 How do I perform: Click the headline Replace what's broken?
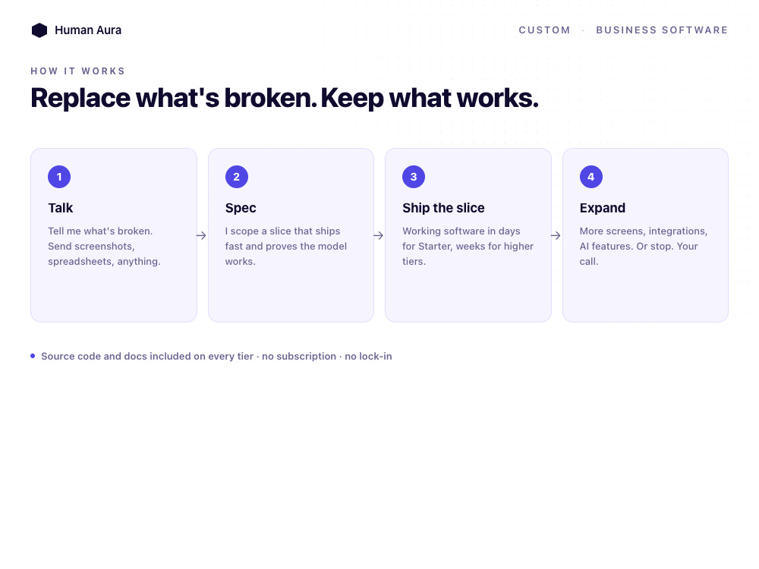(174, 98)
